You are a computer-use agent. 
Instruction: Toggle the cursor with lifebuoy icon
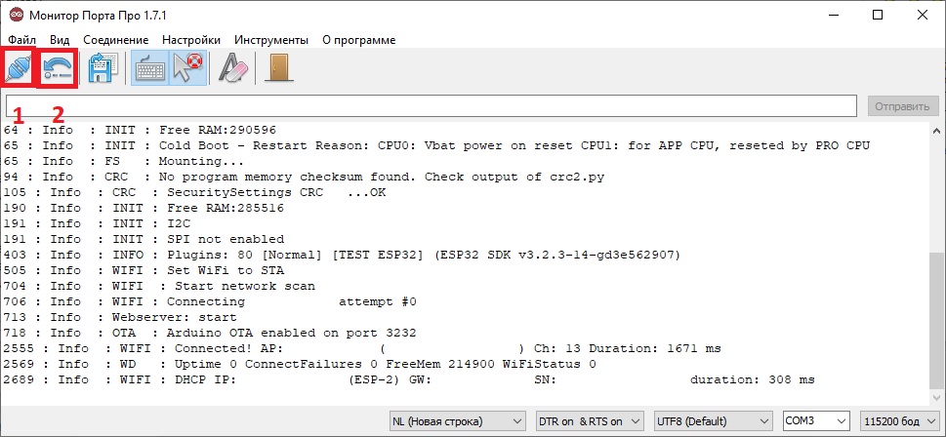coord(186,67)
